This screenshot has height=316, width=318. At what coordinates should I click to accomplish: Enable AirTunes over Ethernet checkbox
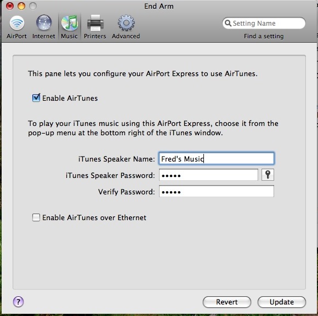(36, 217)
